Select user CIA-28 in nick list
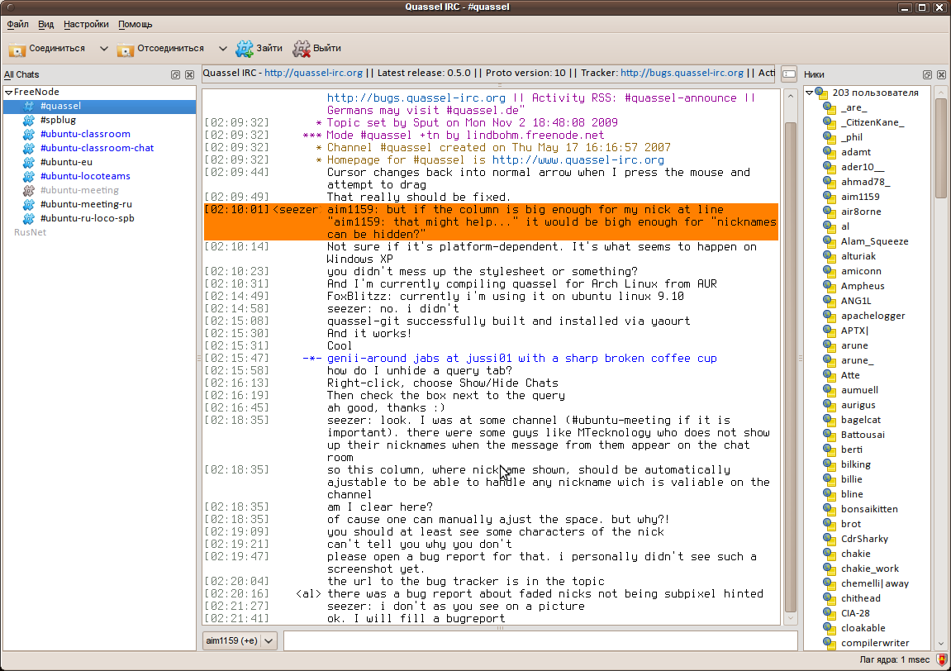The height and width of the screenshot is (671, 951). coord(855,613)
